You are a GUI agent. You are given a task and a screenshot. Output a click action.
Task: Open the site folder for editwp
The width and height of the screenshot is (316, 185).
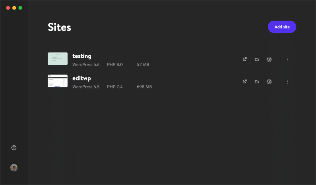(x=256, y=82)
